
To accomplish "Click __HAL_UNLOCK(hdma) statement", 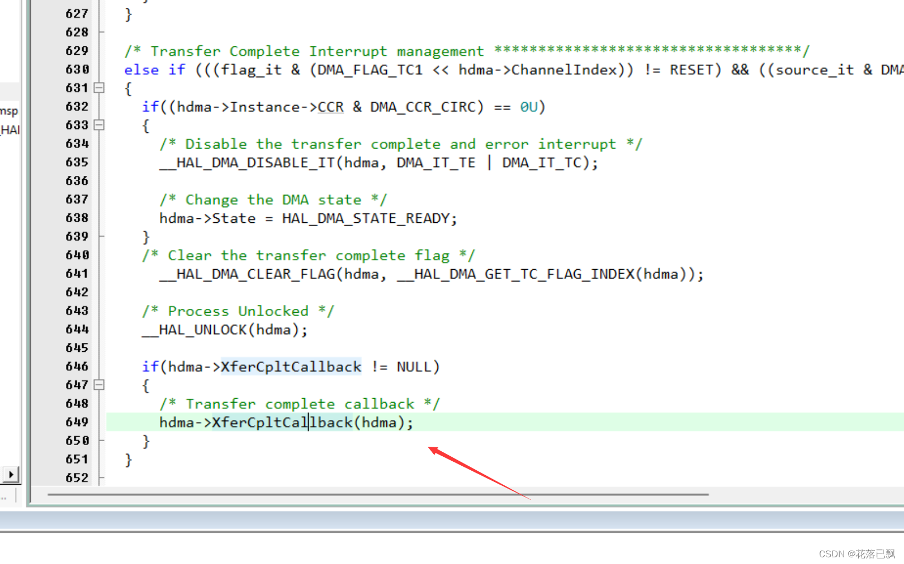I will pos(225,330).
